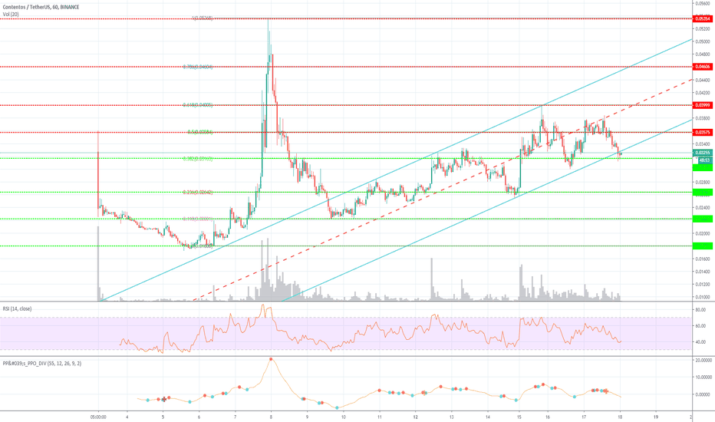715x422 pixels.
Task: Click date 10 on the time axis
Action: click(x=344, y=417)
